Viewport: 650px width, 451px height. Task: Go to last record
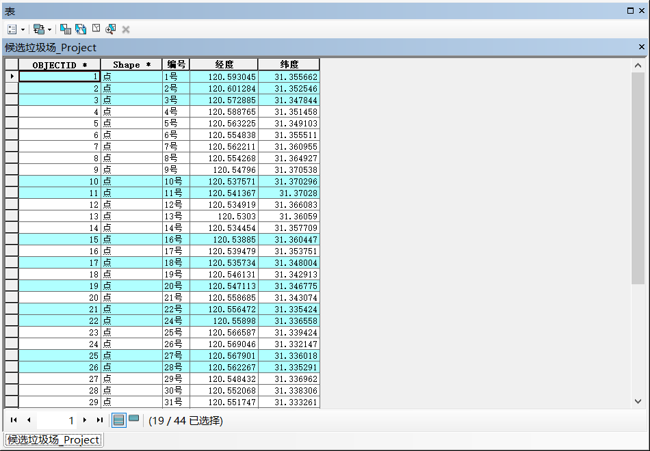coord(99,420)
